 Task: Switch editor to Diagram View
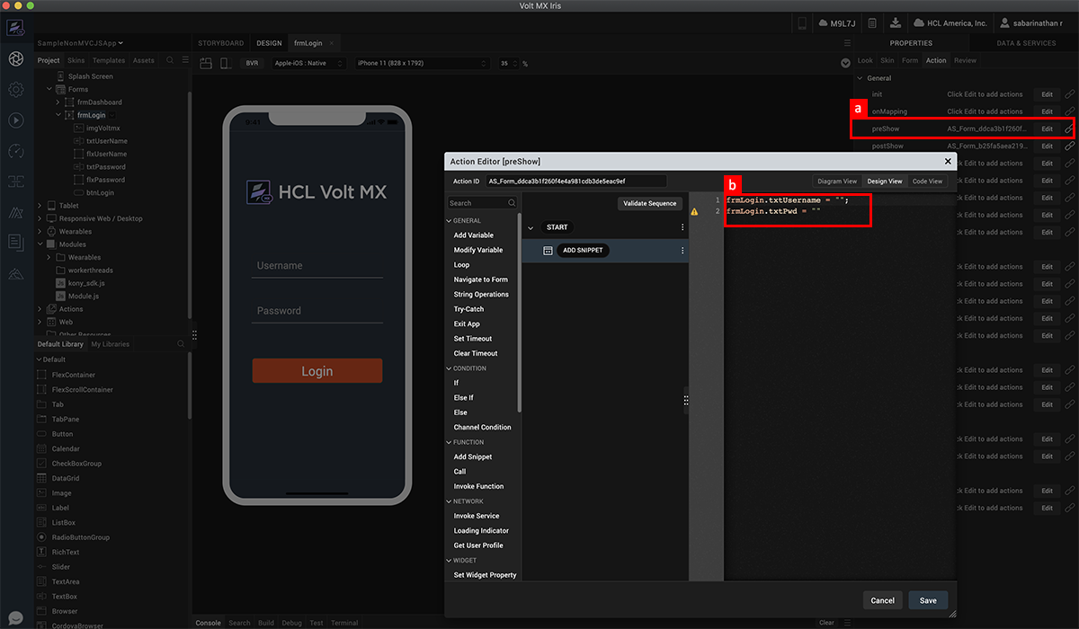(x=836, y=181)
